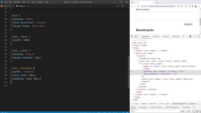Open the Run menu in VS Code
The image size is (201, 113).
click(x=33, y=2)
